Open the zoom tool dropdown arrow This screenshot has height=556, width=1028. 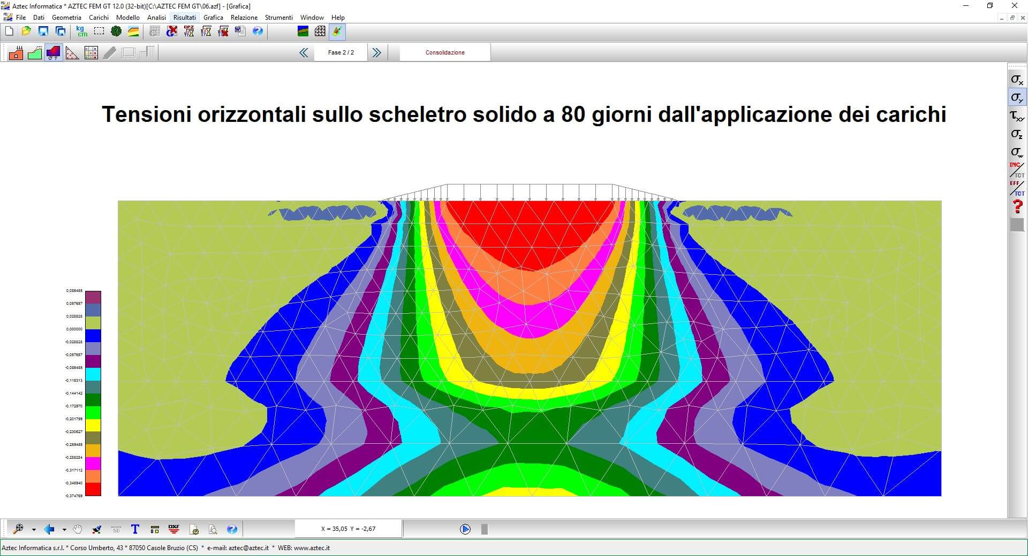click(34, 530)
